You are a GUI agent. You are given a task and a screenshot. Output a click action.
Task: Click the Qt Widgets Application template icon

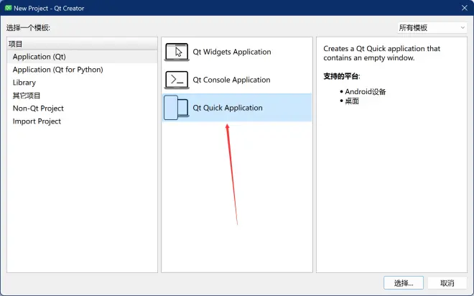[177, 52]
